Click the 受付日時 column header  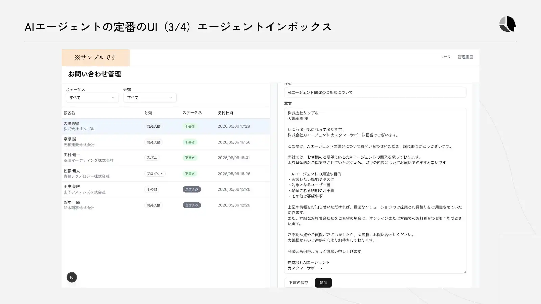tap(226, 113)
